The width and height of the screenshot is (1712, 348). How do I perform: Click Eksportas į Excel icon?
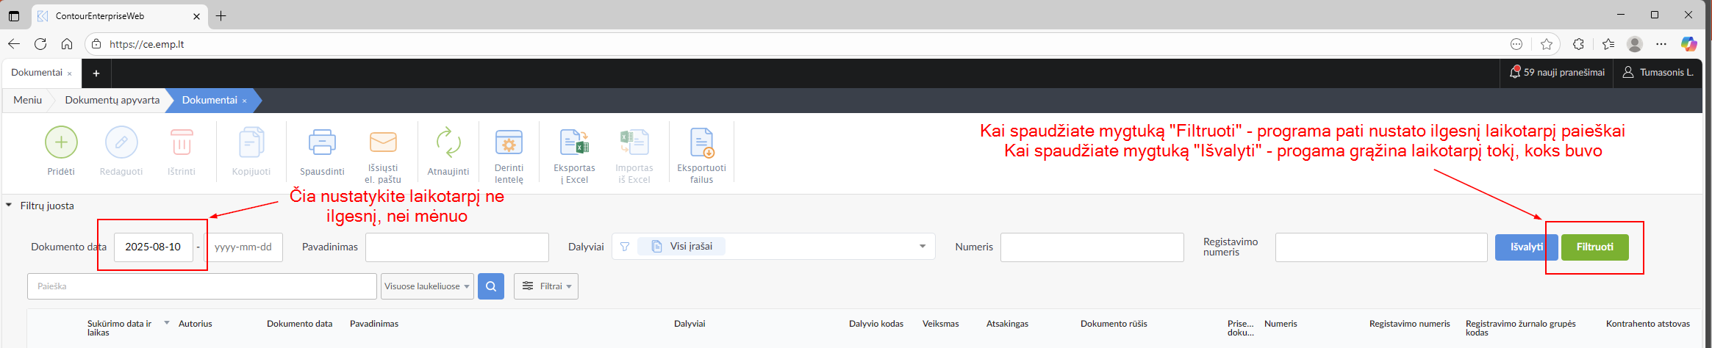point(574,142)
